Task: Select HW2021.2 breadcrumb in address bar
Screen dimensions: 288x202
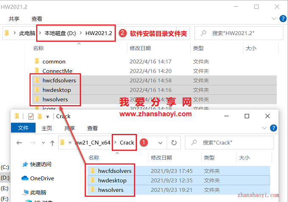Action: point(99,33)
